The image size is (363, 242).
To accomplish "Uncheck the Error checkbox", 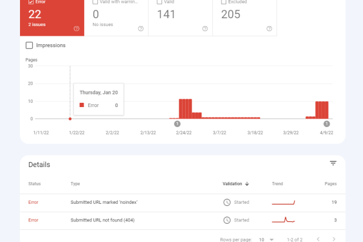I will click(x=31, y=2).
